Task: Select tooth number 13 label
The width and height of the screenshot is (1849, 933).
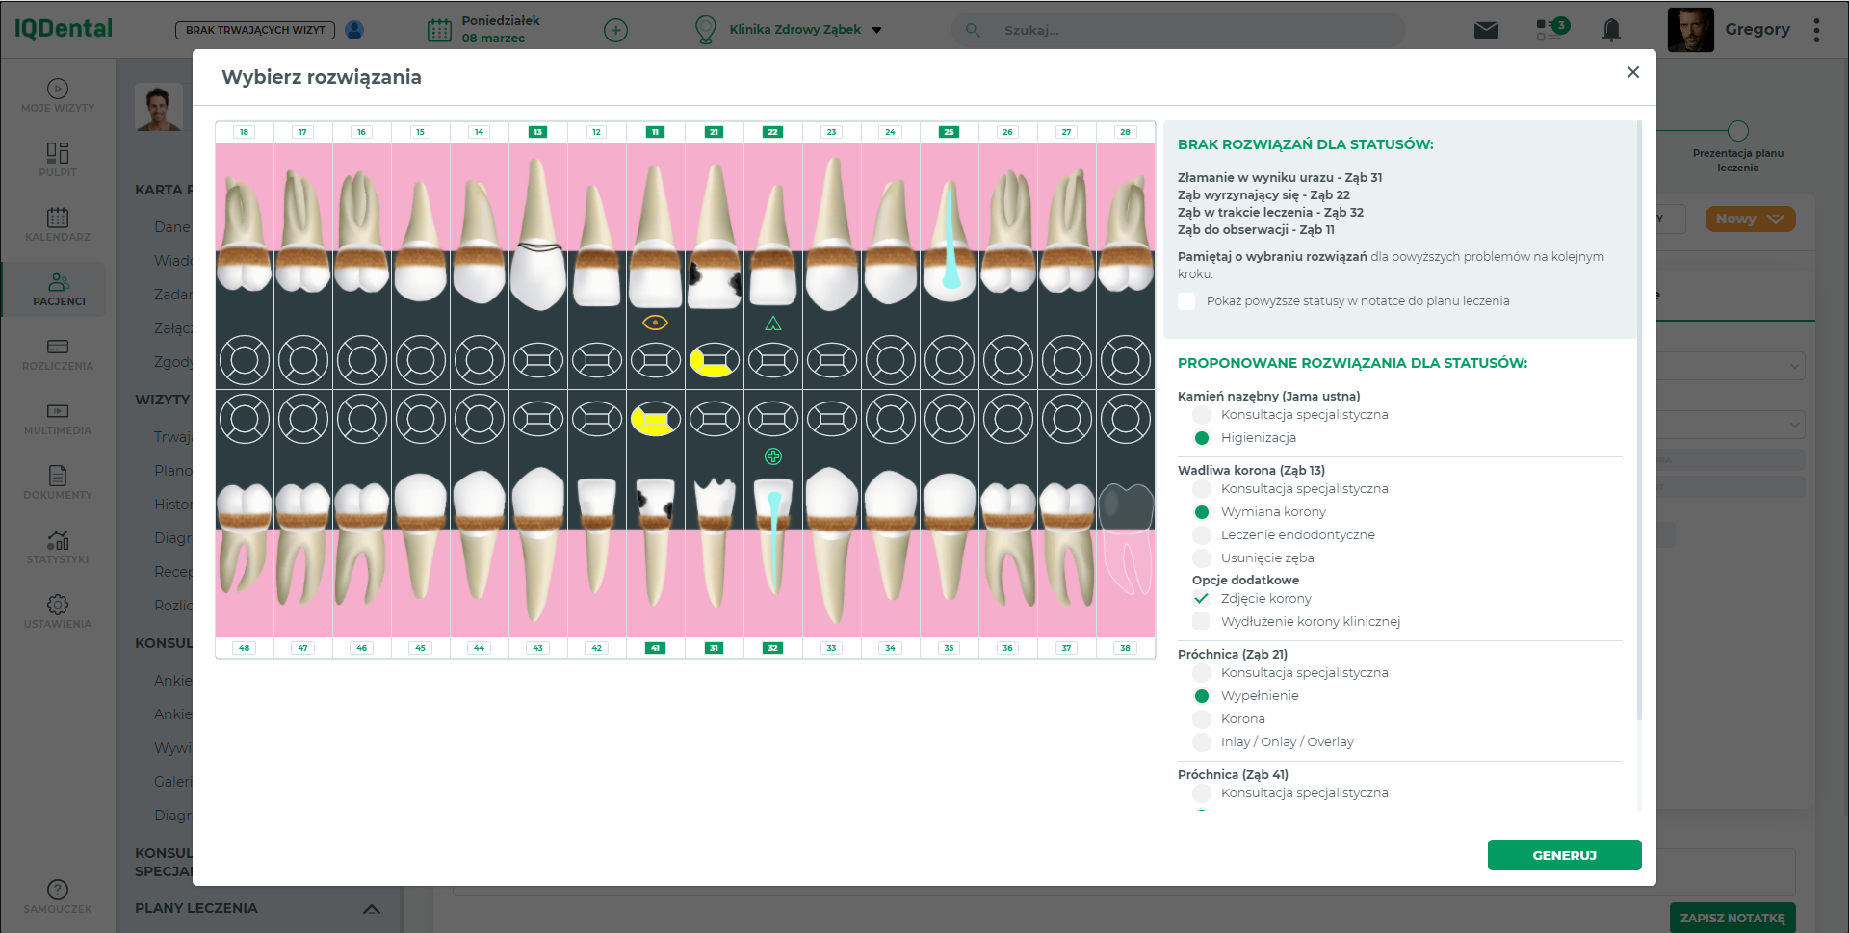Action: tap(537, 132)
